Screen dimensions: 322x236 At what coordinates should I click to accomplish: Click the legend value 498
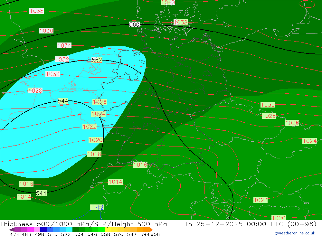(x=40, y=234)
